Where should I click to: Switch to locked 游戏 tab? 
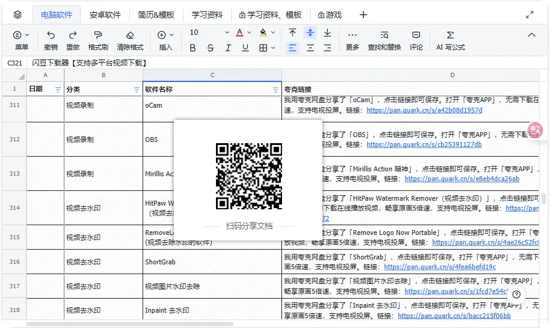330,15
